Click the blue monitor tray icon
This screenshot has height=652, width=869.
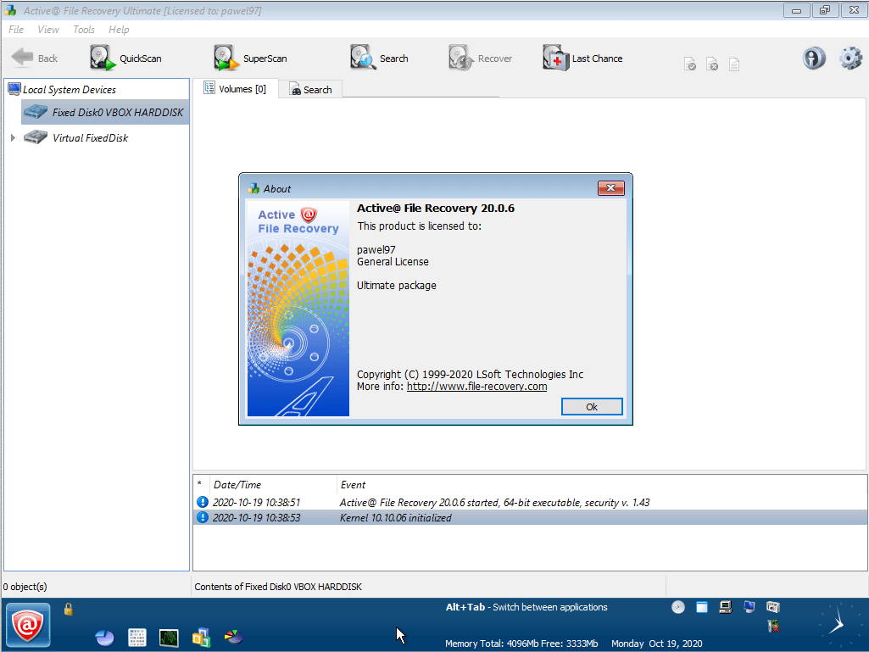pyautogui.click(x=749, y=607)
